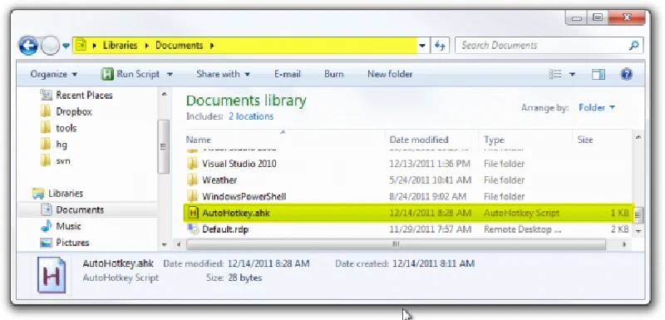Open the Share with menu
Screen dimensions: 665x320
coord(223,74)
